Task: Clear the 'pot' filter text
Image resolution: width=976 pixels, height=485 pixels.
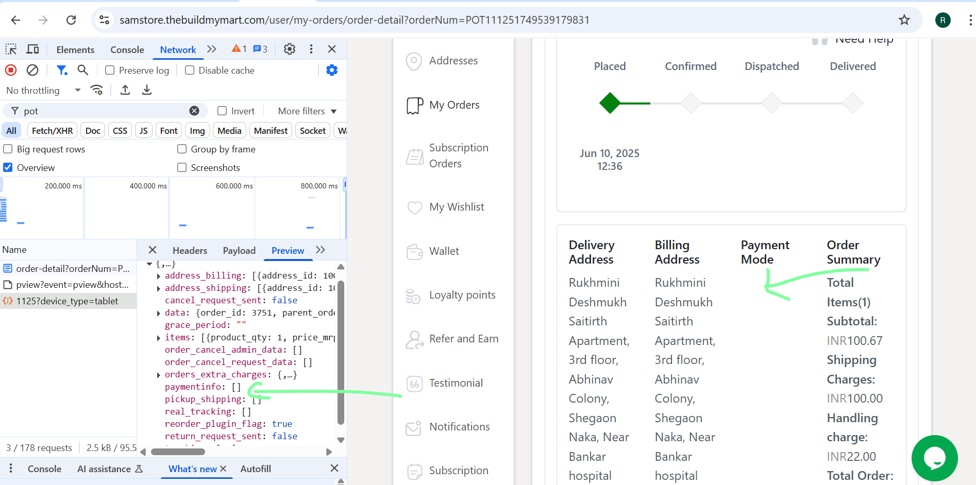Action: (194, 111)
